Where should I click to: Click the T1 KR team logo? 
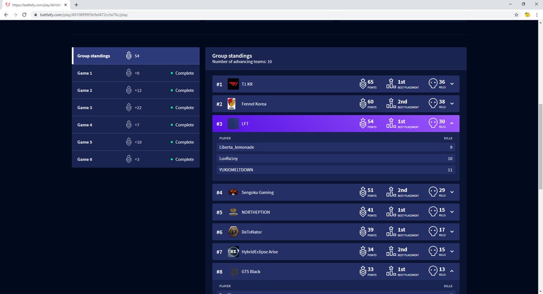coord(233,84)
